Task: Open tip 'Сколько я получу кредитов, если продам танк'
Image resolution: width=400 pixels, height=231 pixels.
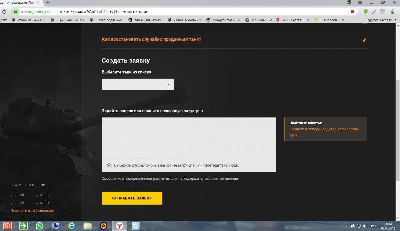Action: click(x=324, y=132)
